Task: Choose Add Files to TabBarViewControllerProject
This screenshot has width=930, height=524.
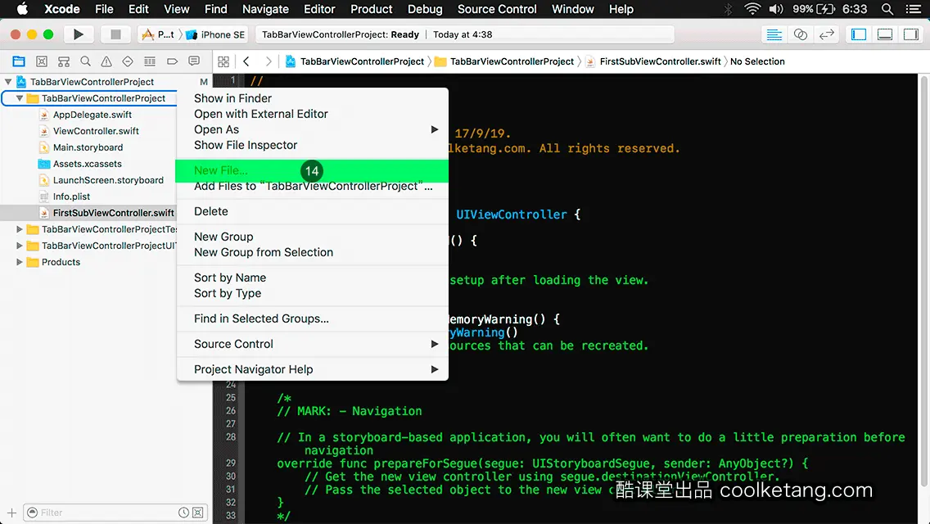Action: [313, 187]
